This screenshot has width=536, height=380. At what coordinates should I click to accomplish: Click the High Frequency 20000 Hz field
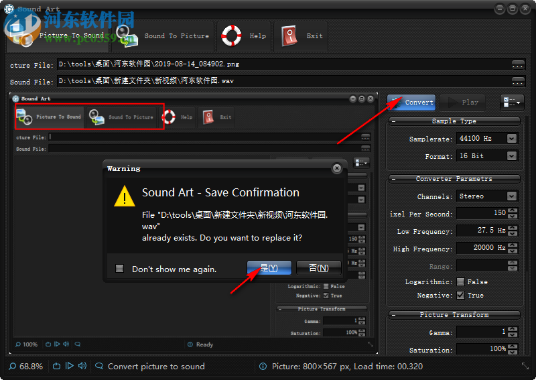(482, 248)
